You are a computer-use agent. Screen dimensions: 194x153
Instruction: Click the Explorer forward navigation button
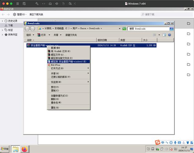pos(32,29)
